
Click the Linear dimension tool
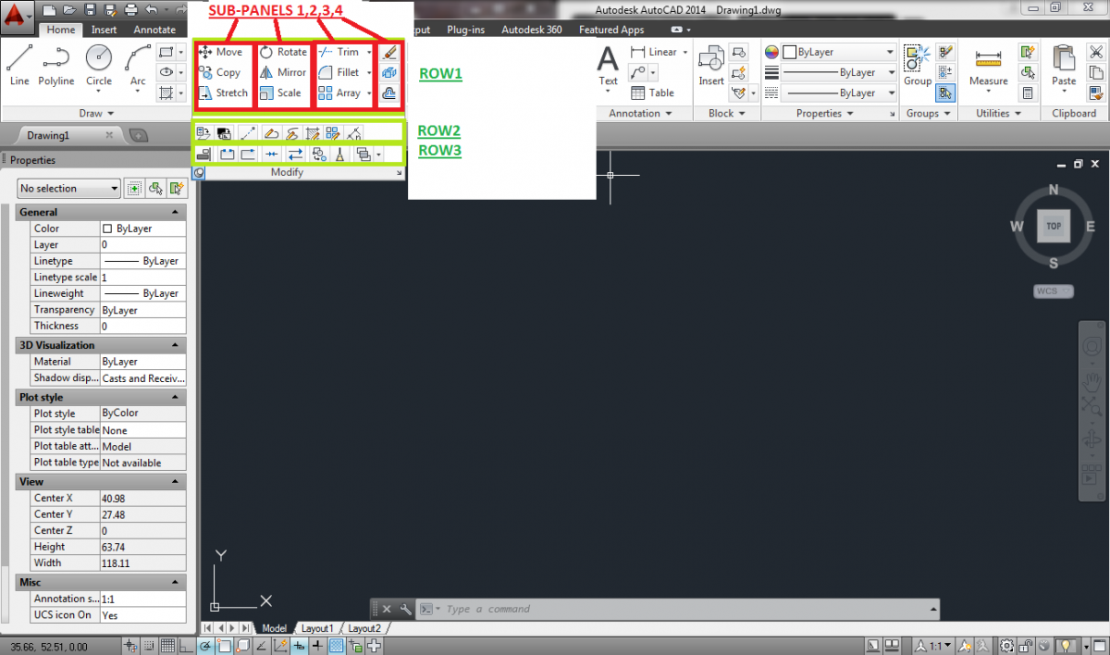[654, 52]
